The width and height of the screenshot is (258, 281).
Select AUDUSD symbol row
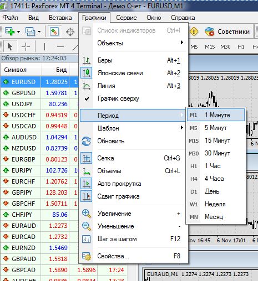[39, 137]
